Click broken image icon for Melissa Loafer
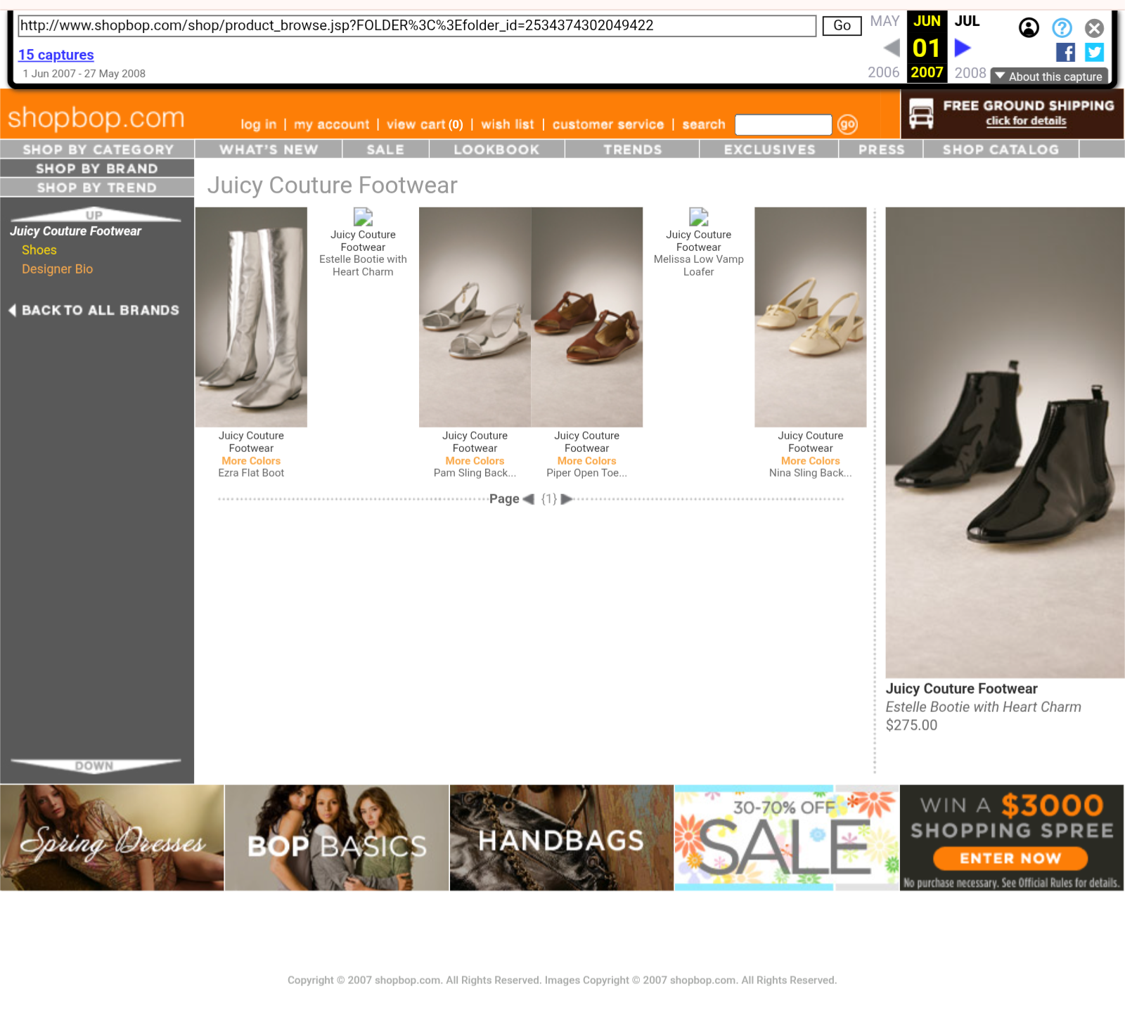This screenshot has height=1022, width=1125. (x=698, y=216)
